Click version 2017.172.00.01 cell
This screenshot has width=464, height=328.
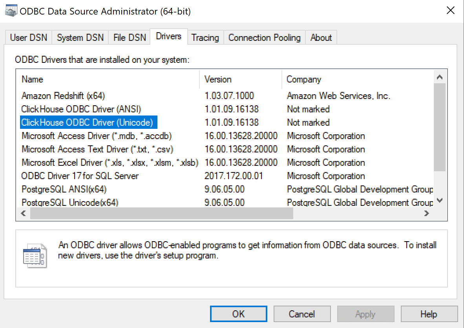[x=234, y=176]
